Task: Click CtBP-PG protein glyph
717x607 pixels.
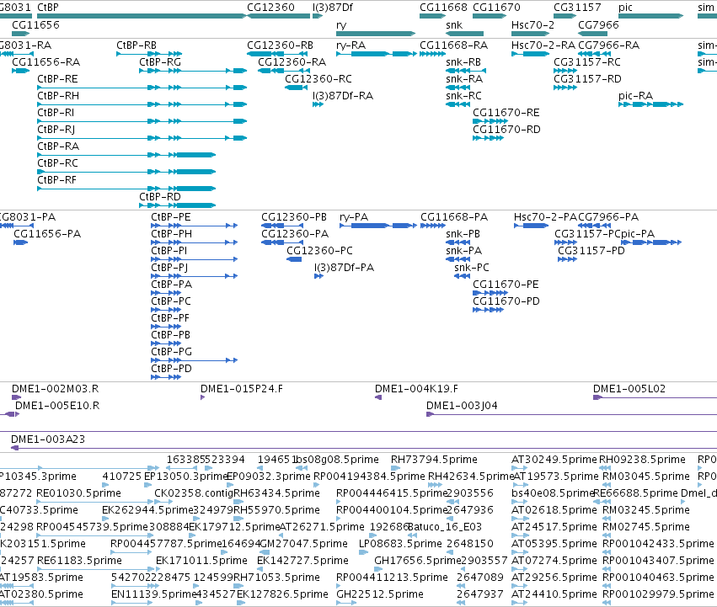Action: pos(195,360)
